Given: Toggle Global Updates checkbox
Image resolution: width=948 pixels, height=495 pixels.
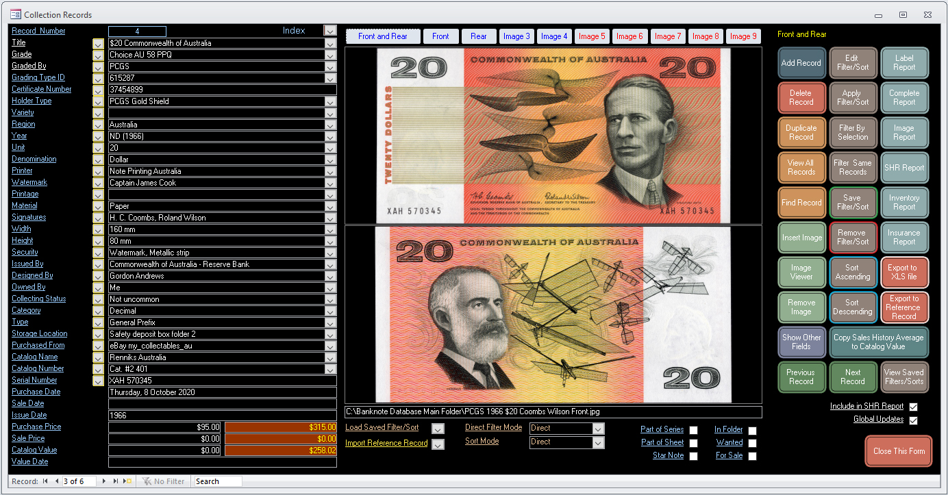Looking at the screenshot, I should (x=913, y=420).
